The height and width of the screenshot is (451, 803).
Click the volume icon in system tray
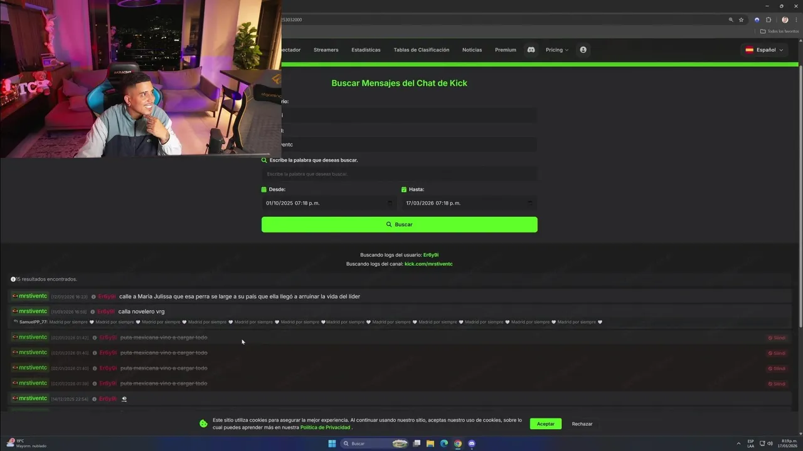770,443
